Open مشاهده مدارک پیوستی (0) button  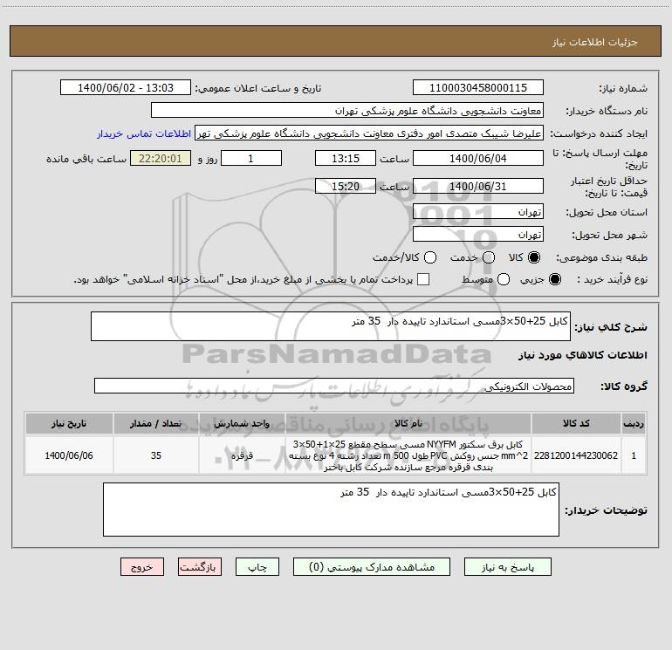(372, 567)
